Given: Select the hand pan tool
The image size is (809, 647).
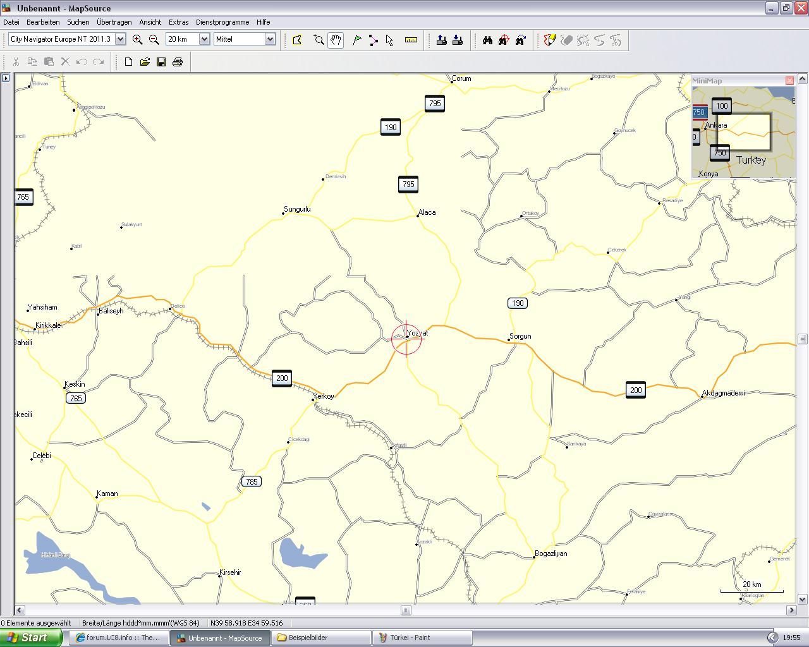Looking at the screenshot, I should pyautogui.click(x=336, y=40).
